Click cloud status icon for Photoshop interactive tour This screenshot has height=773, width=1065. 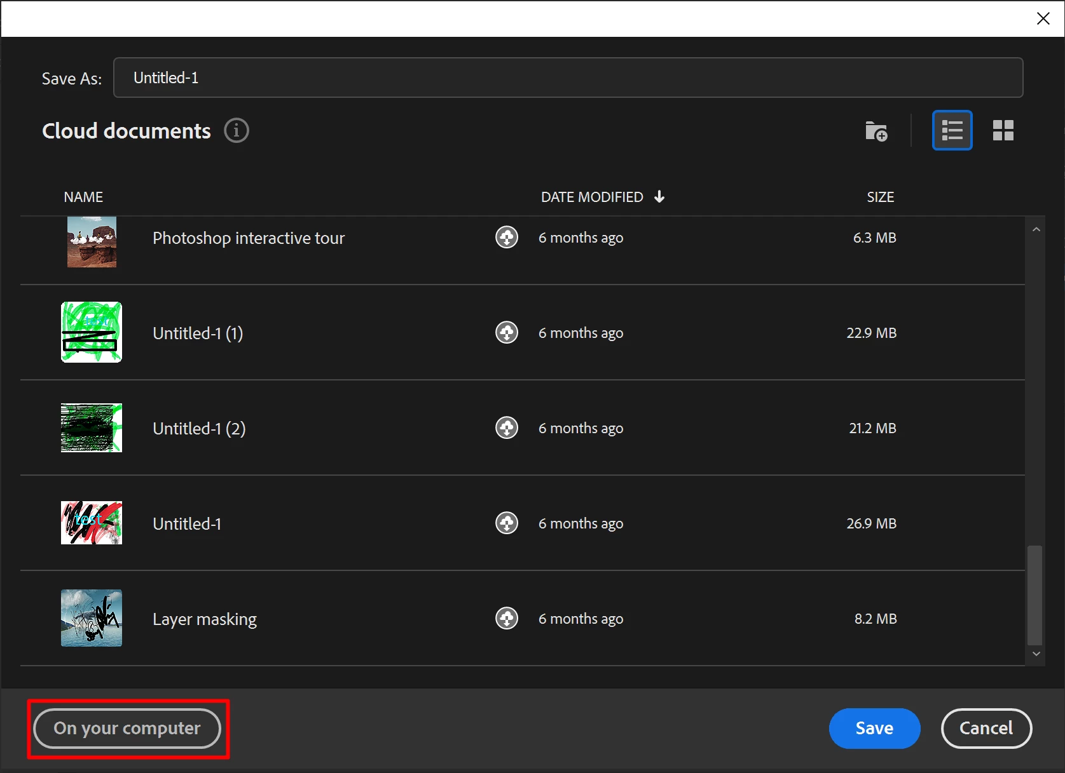[x=507, y=238]
